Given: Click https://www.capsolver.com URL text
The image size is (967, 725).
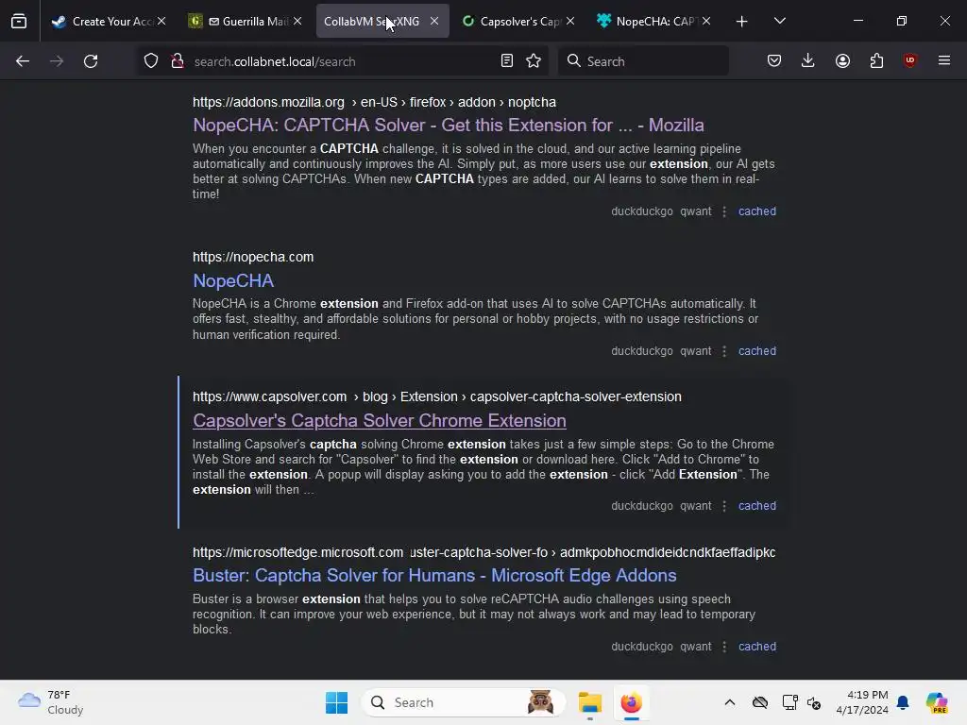Looking at the screenshot, I should coord(269,397).
